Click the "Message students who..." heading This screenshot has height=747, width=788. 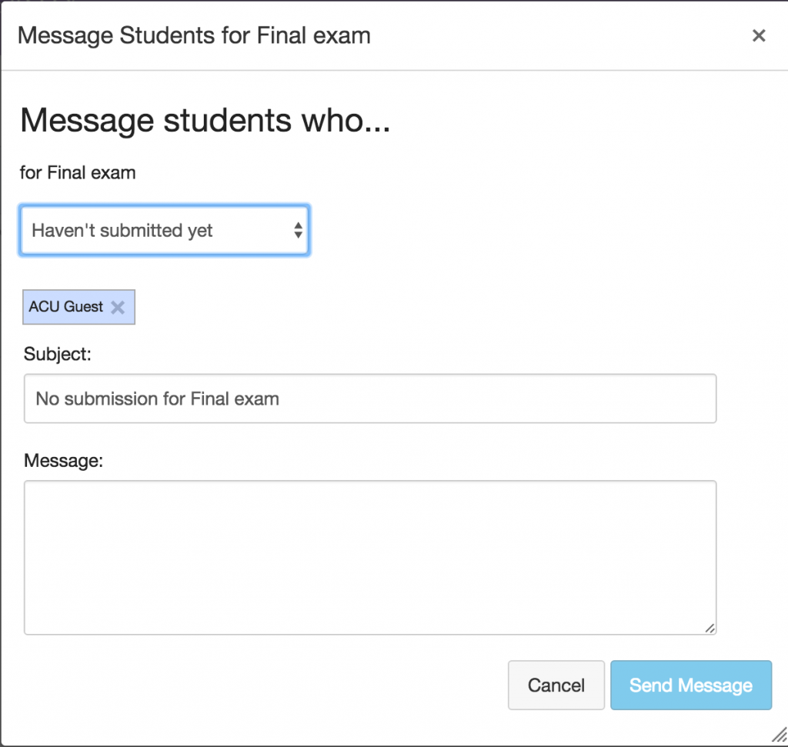[x=205, y=121]
